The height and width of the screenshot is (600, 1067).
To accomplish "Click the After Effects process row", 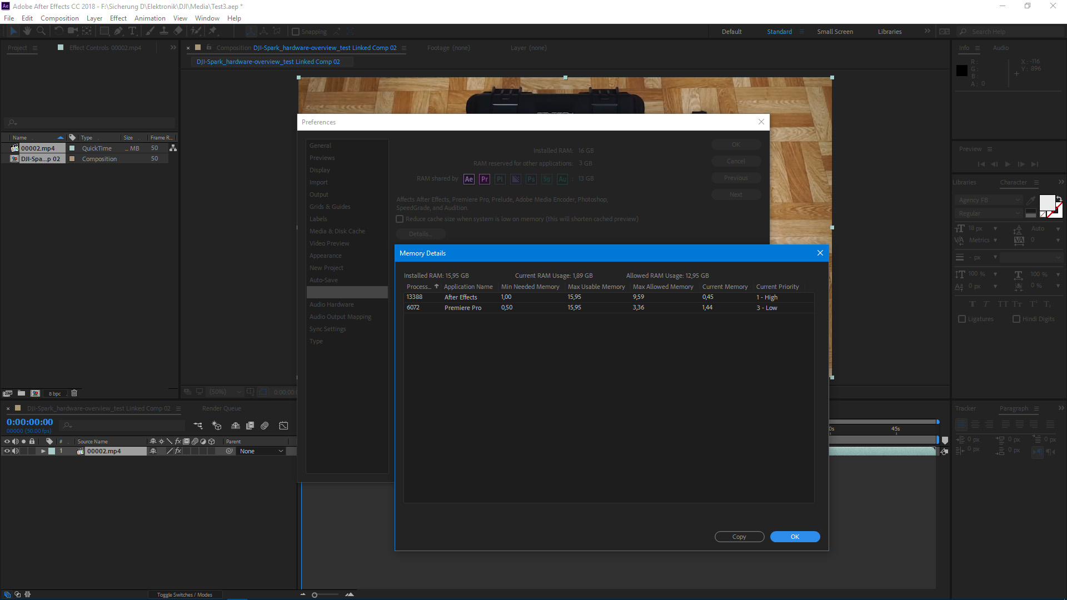I will [x=609, y=297].
